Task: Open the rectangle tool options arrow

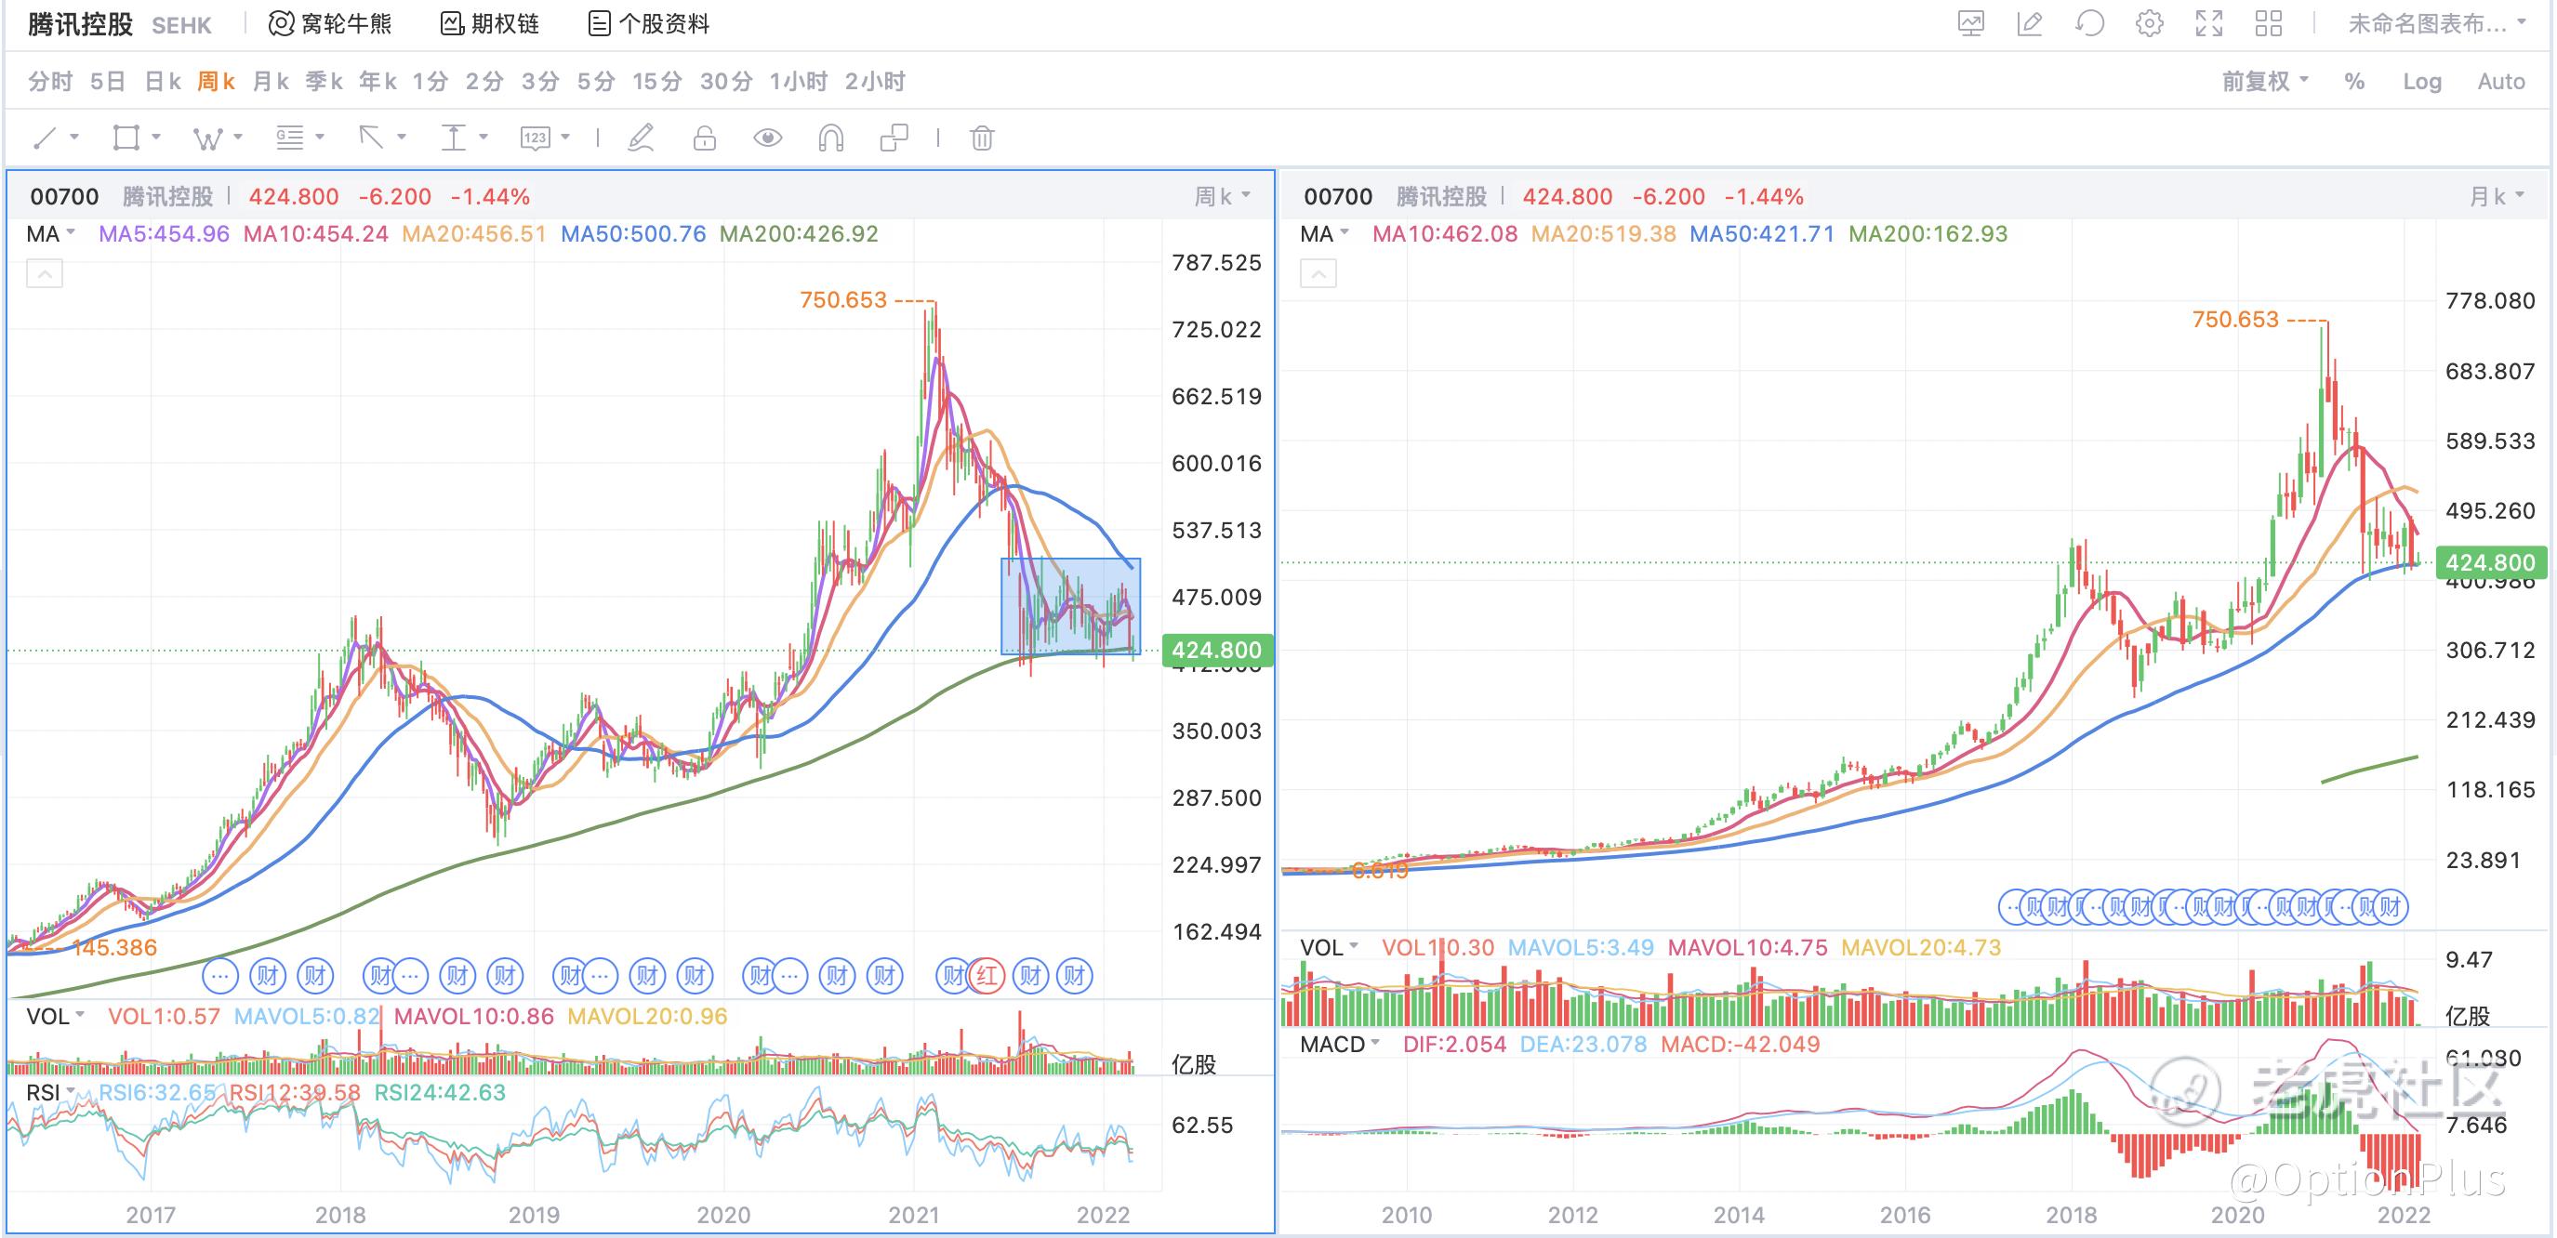Action: click(x=156, y=137)
